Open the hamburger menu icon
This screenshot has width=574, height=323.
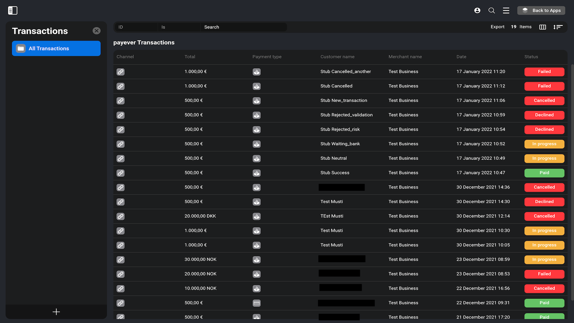(506, 10)
